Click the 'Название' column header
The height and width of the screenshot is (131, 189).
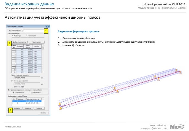[20, 99]
